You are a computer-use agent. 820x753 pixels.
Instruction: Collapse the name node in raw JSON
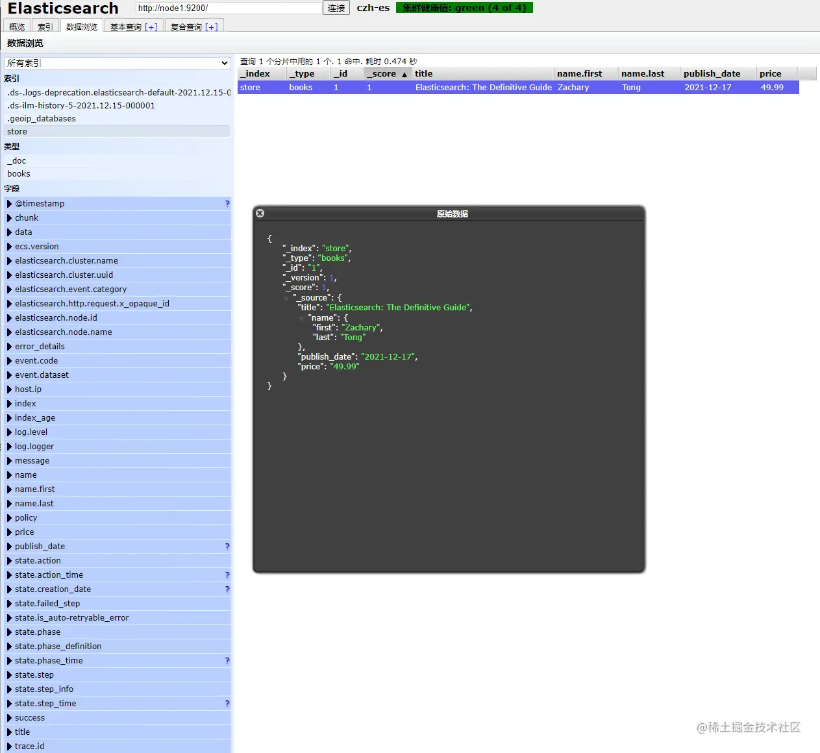tap(301, 319)
